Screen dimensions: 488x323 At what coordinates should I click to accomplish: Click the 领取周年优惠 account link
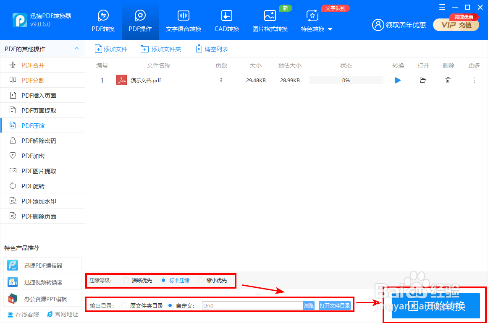pyautogui.click(x=399, y=25)
